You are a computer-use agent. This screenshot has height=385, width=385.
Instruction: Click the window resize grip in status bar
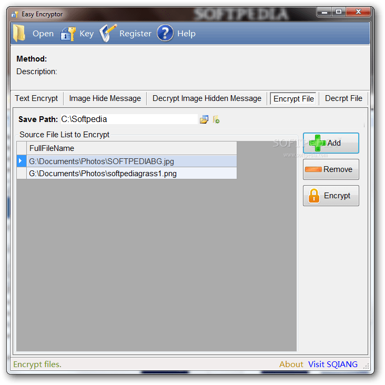(x=366, y=367)
